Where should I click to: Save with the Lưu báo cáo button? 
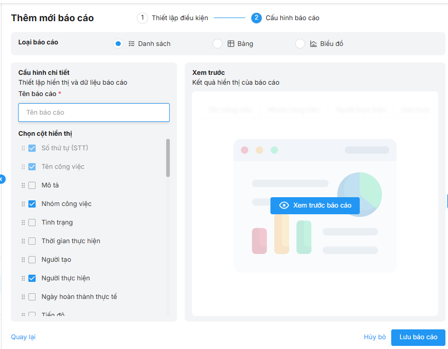pyautogui.click(x=418, y=337)
